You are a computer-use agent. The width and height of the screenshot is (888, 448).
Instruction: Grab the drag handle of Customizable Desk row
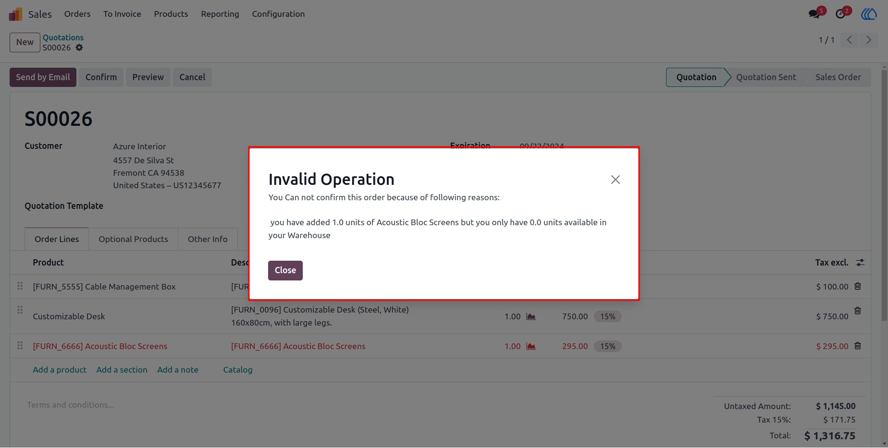(20, 310)
